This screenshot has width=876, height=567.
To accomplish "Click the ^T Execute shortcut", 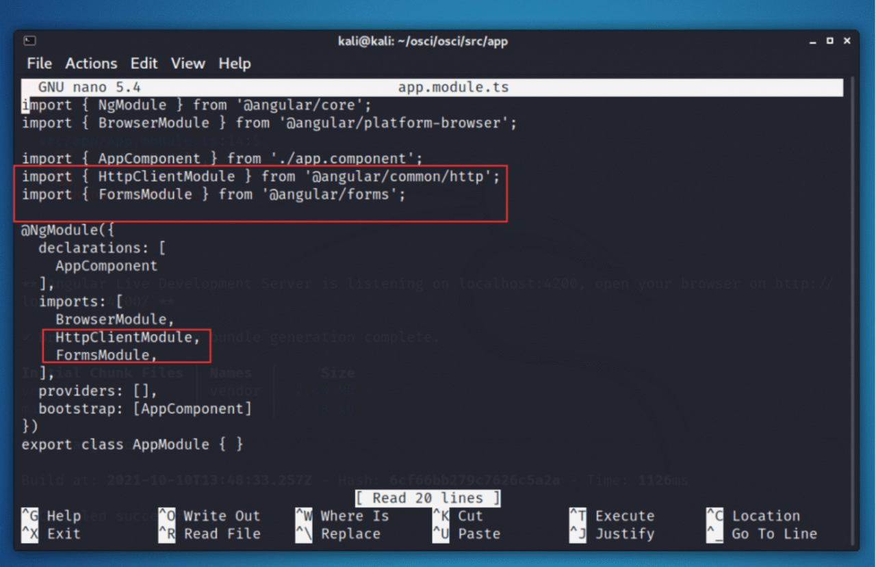I will tap(612, 516).
